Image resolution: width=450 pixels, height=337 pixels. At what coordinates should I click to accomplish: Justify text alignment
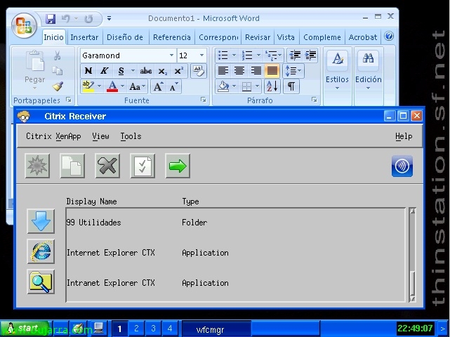pos(272,71)
